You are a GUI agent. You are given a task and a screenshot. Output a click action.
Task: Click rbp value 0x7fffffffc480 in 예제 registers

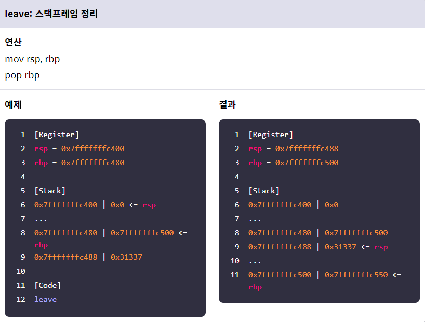coord(92,163)
